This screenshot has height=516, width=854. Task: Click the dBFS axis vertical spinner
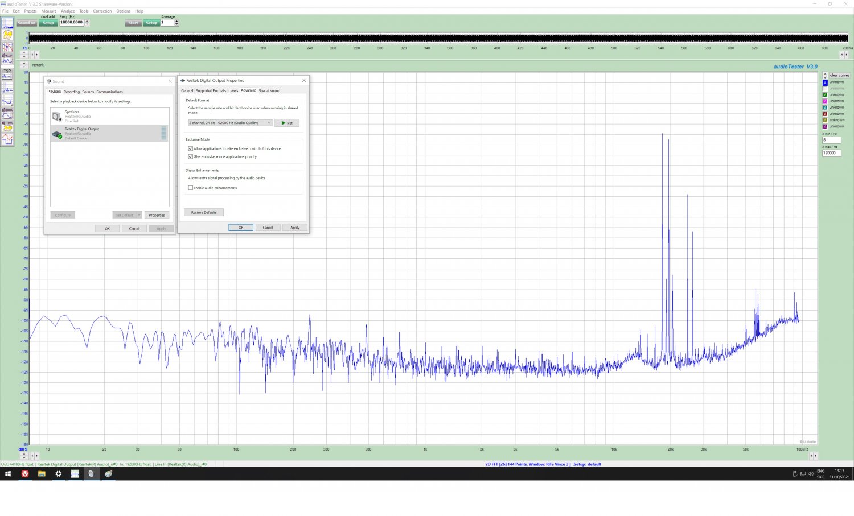24,456
